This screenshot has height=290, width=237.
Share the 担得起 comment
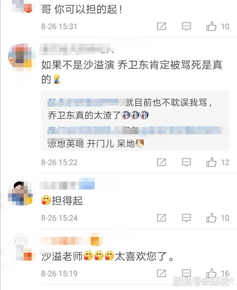(x=161, y=218)
